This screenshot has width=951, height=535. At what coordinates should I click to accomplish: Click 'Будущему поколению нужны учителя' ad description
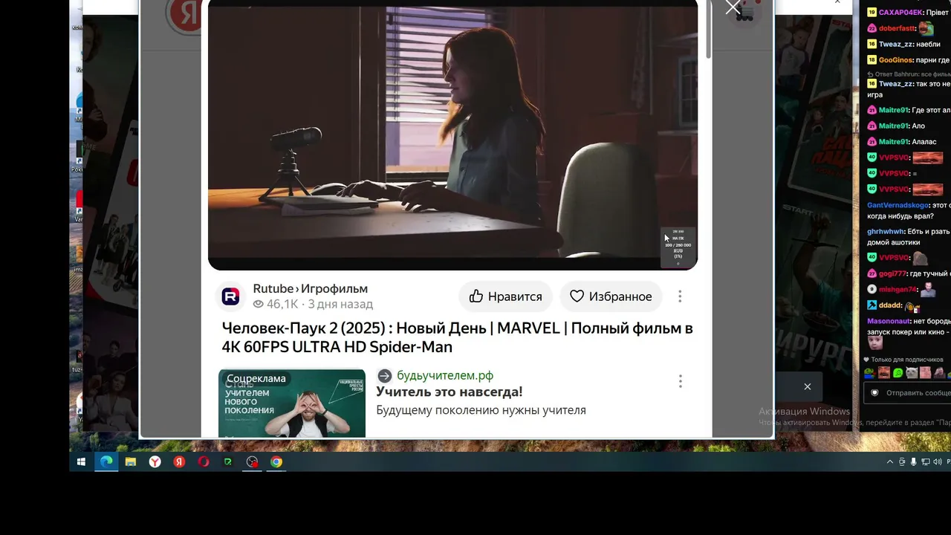[481, 410]
